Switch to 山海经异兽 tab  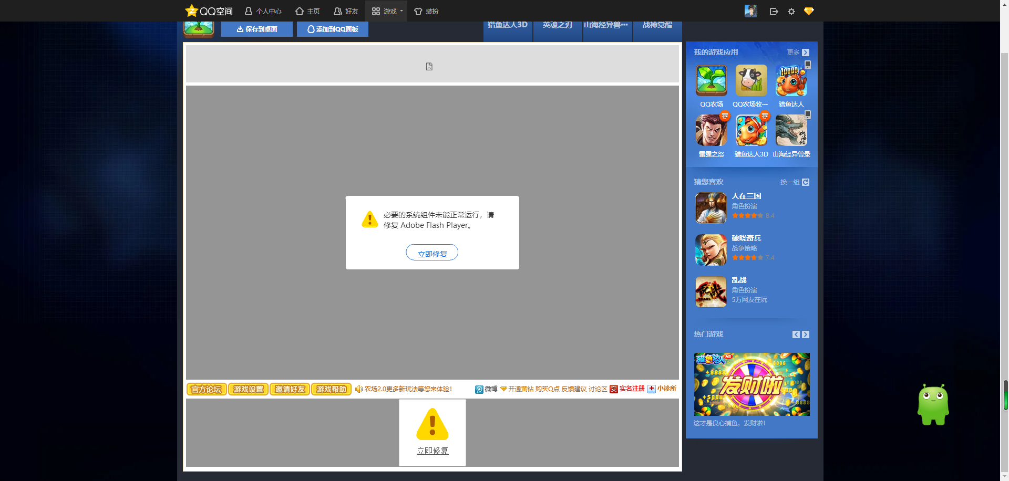pos(608,30)
